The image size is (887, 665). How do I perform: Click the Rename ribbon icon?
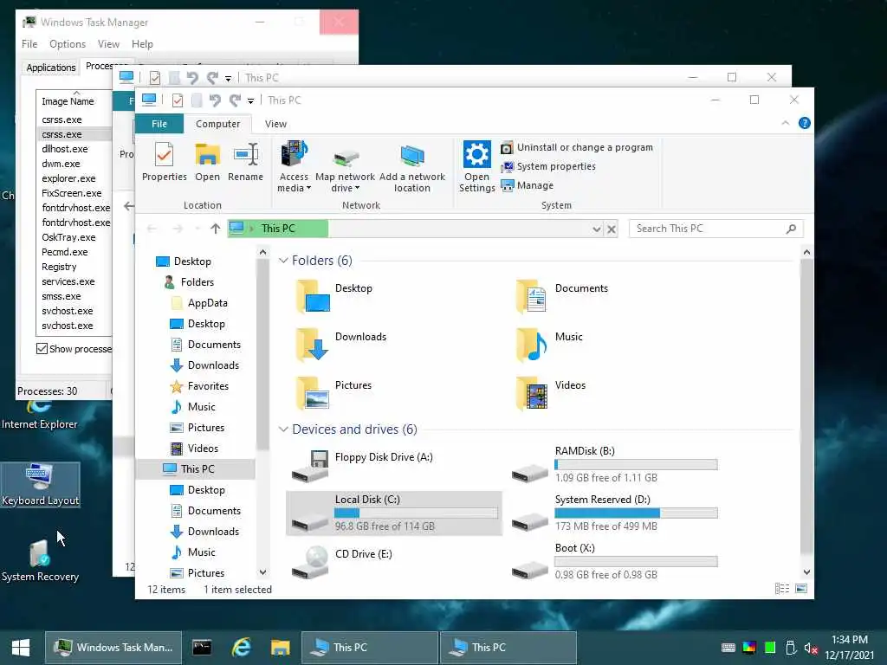[x=245, y=161]
